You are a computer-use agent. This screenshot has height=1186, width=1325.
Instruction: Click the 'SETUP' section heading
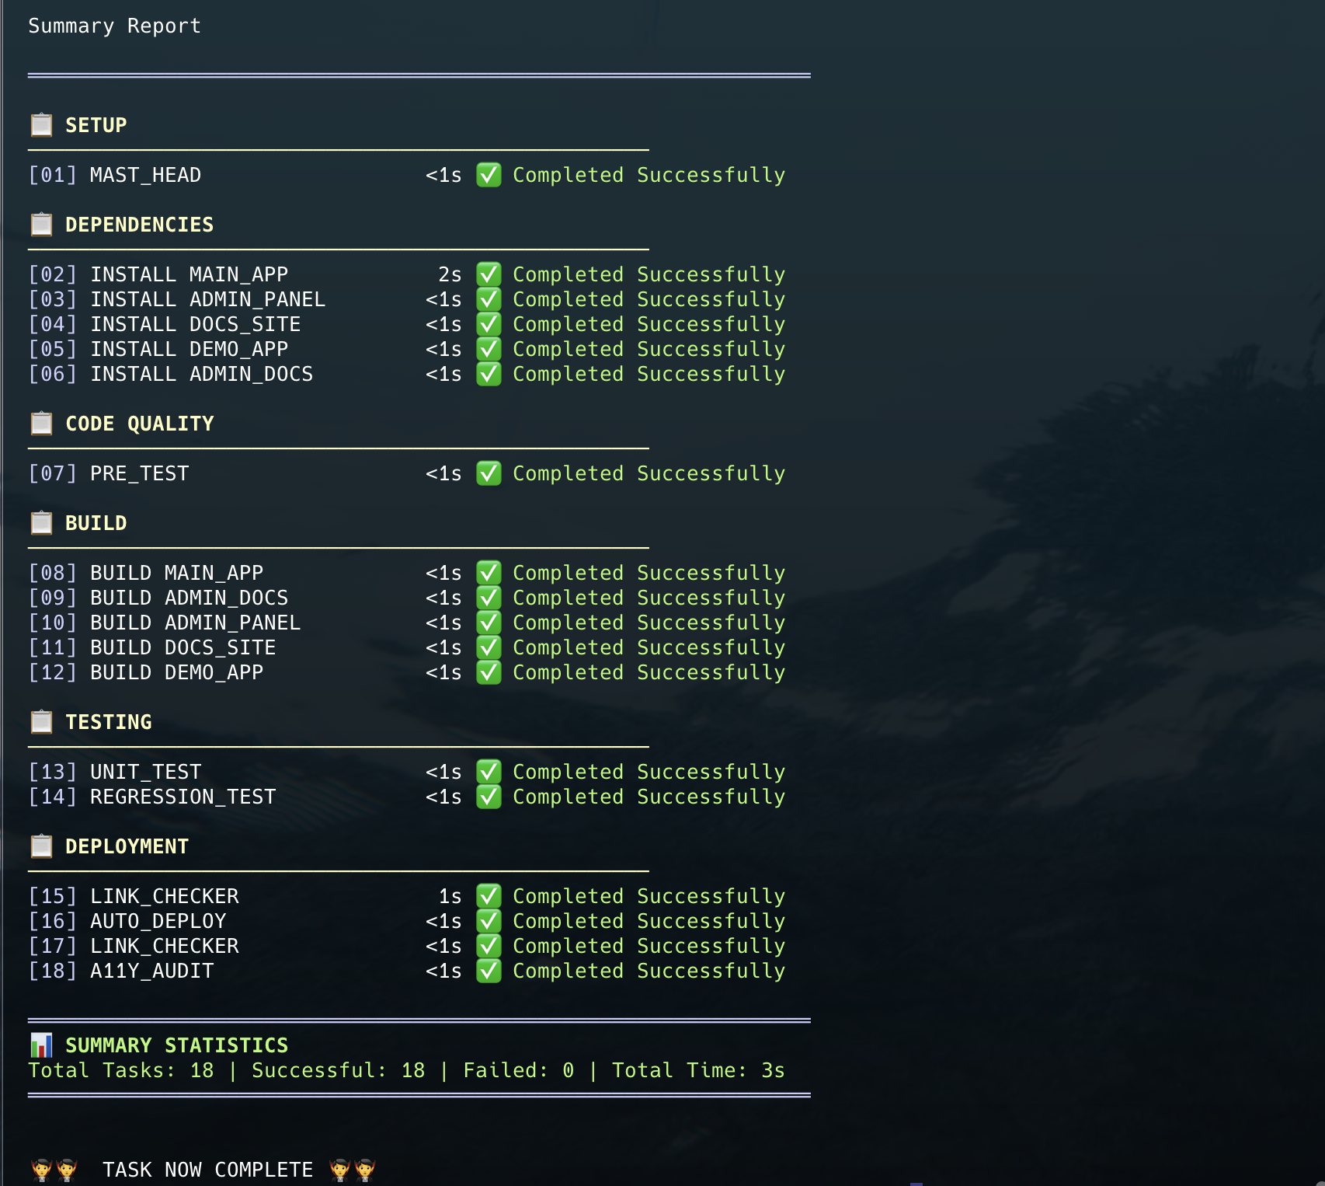96,125
